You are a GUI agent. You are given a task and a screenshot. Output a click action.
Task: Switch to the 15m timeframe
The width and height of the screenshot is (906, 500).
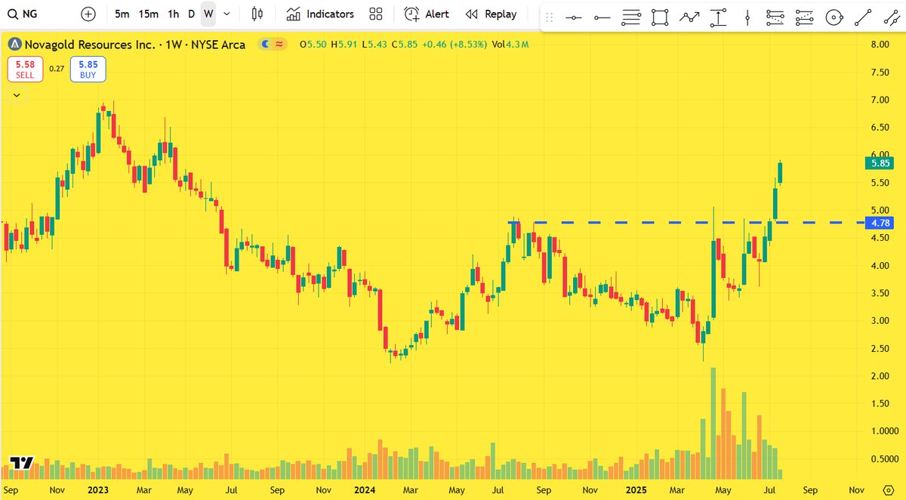click(149, 14)
